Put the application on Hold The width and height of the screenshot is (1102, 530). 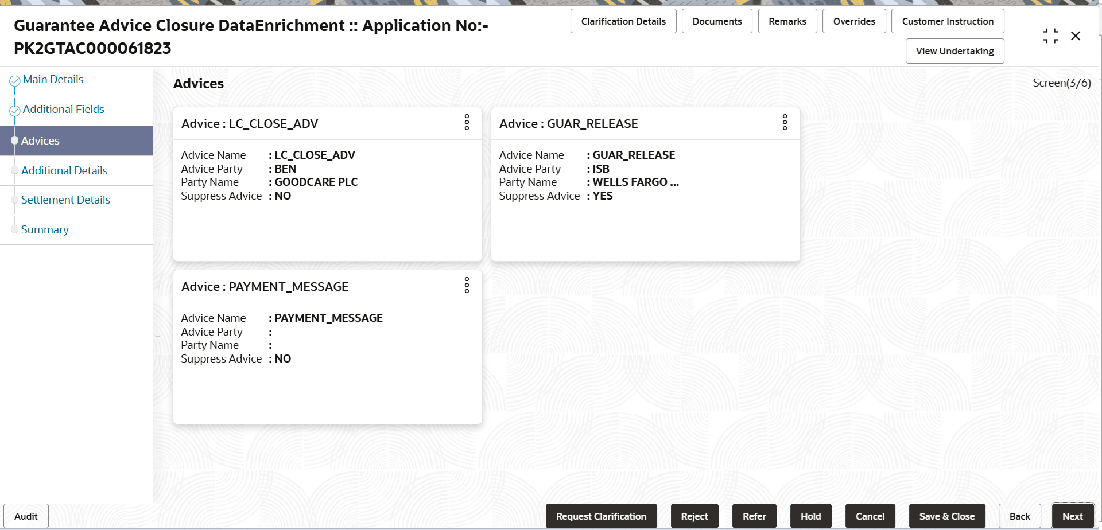811,516
